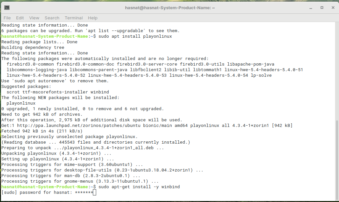339x202 pixels.
Task: Open the Search menu
Action: coord(52,18)
